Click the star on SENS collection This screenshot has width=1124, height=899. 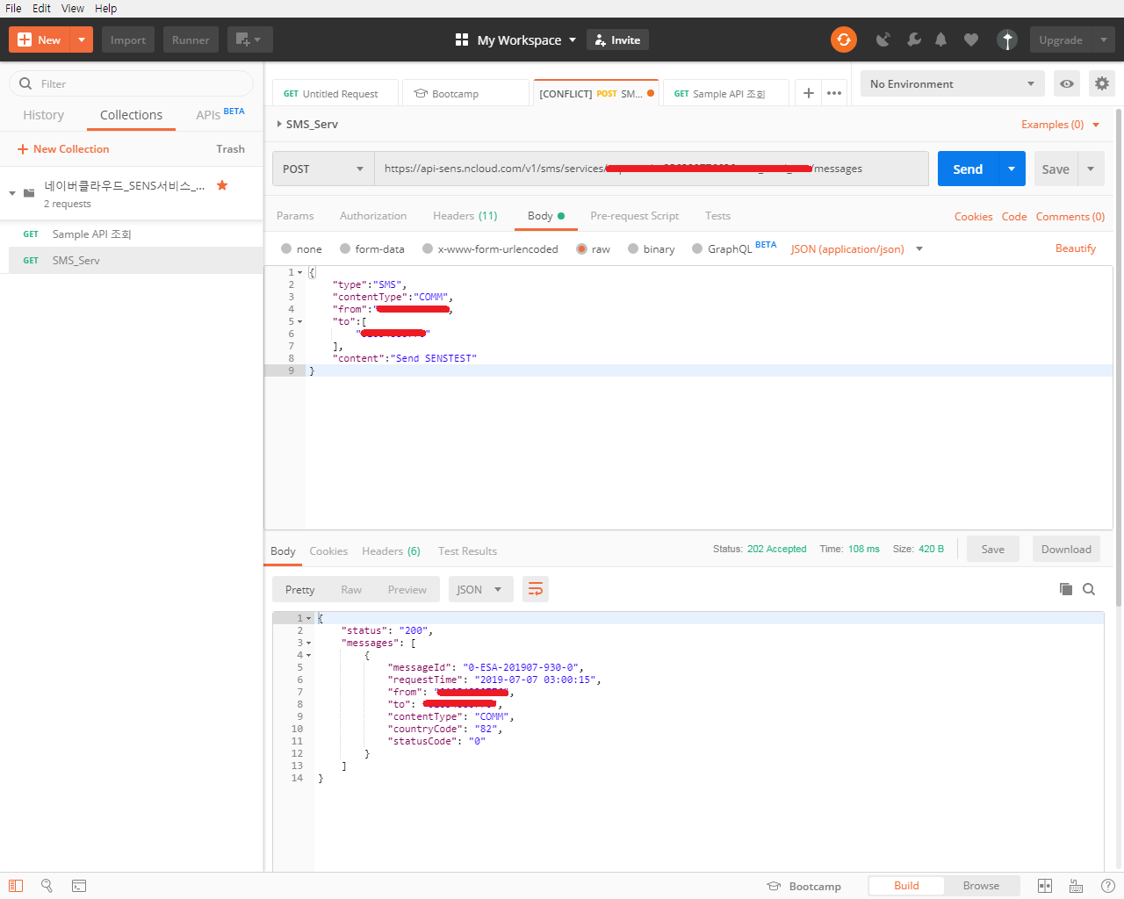point(222,185)
